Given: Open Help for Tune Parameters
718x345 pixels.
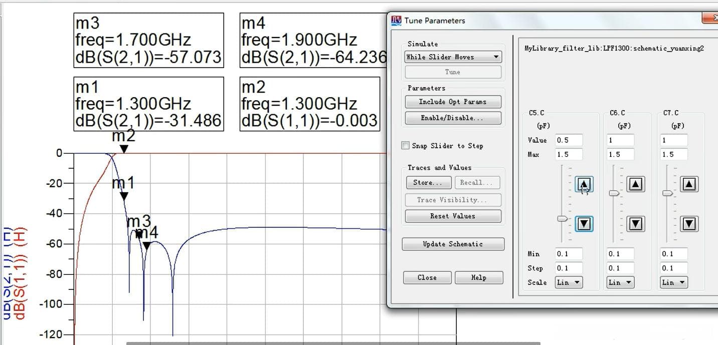Looking at the screenshot, I should point(479,277).
